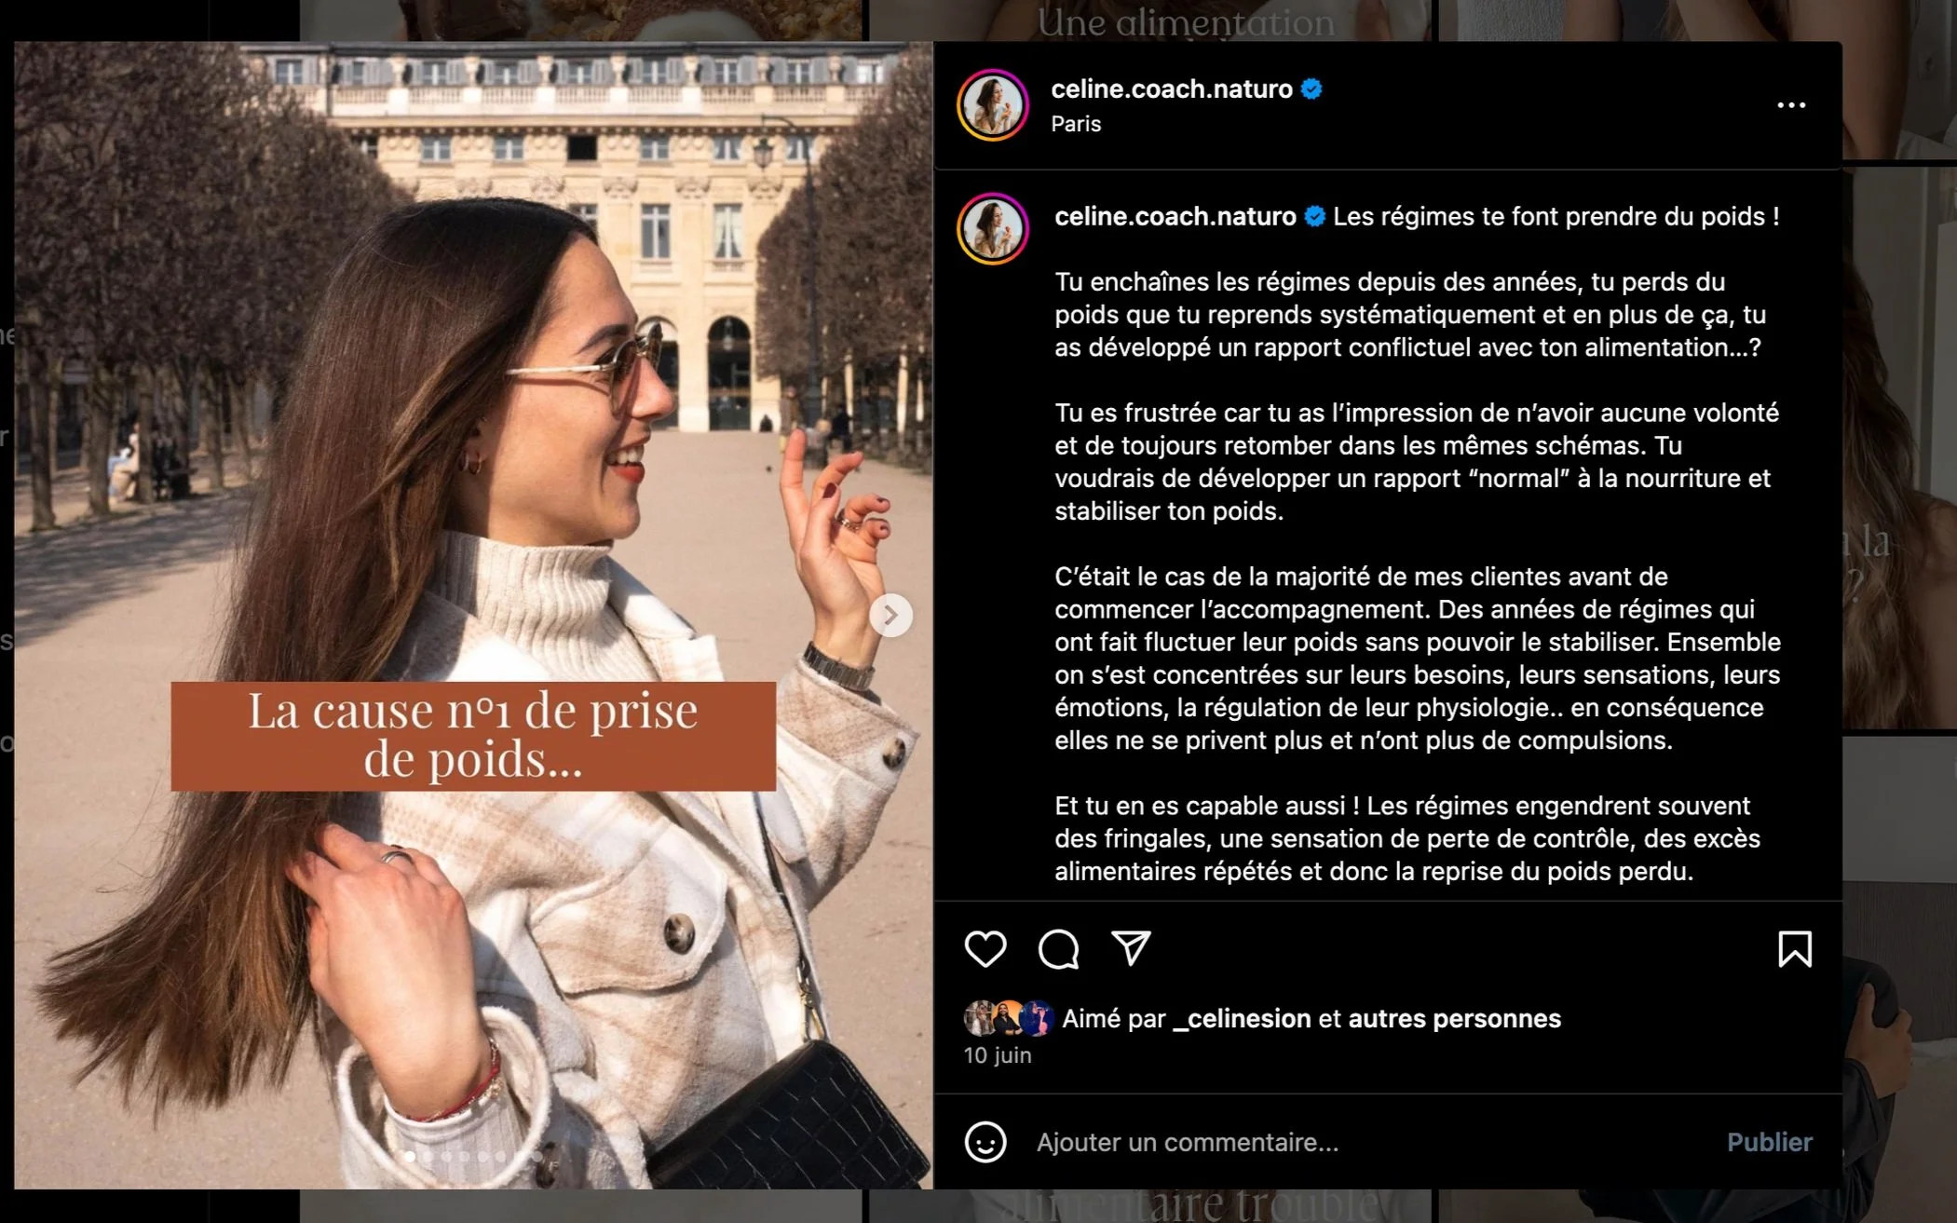Open comments via the speech bubble icon
The width and height of the screenshot is (1957, 1223).
click(1058, 949)
